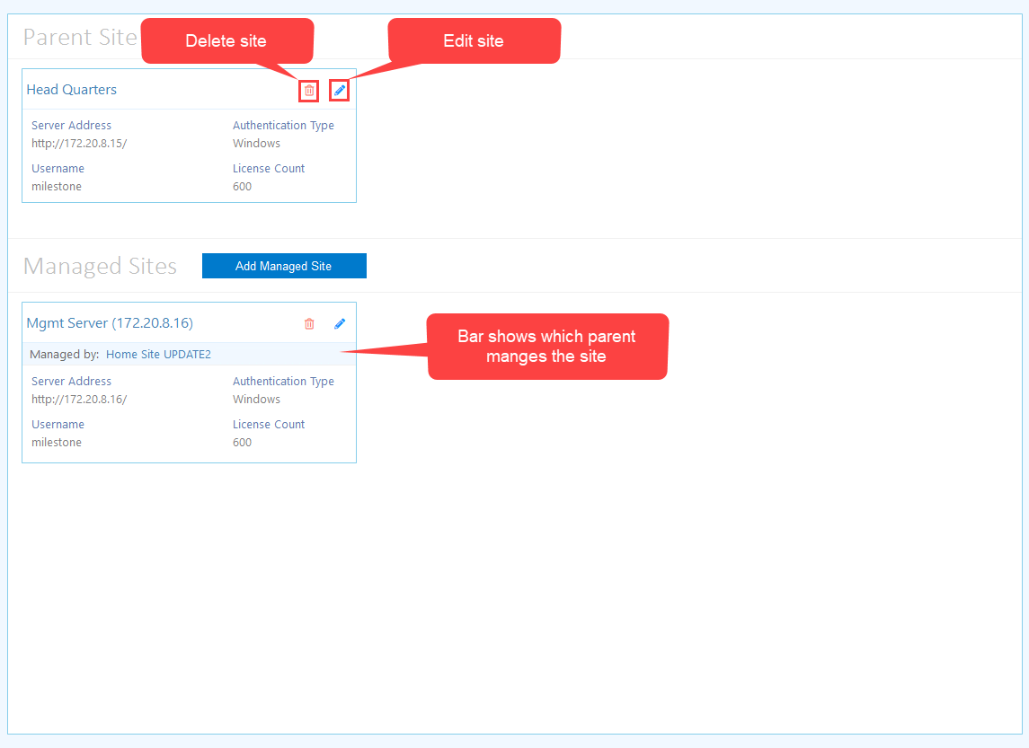Edit the Head Quarters site with pencil icon
The width and height of the screenshot is (1029, 748).
tap(340, 91)
